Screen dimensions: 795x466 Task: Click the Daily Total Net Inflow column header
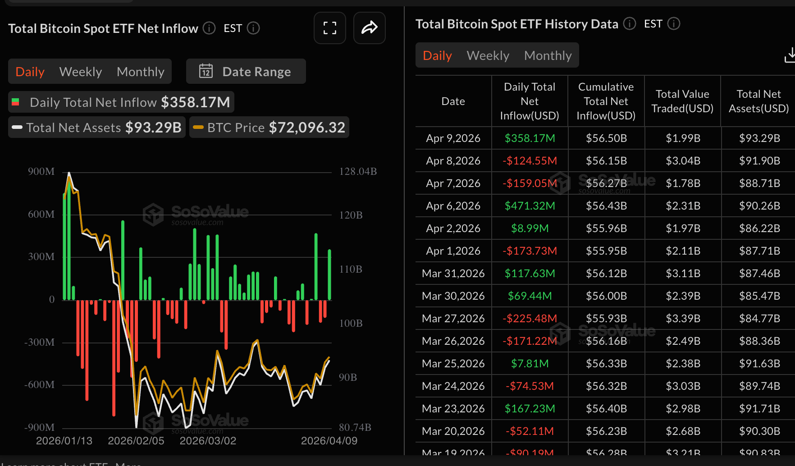point(529,101)
